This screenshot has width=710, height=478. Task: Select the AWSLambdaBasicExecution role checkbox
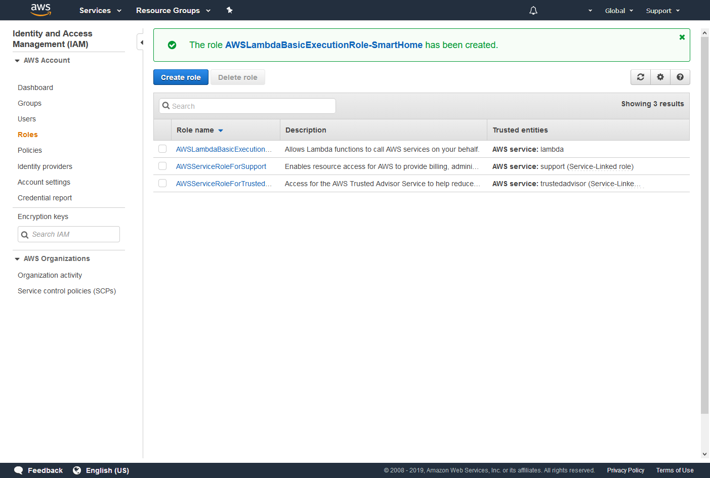click(162, 149)
